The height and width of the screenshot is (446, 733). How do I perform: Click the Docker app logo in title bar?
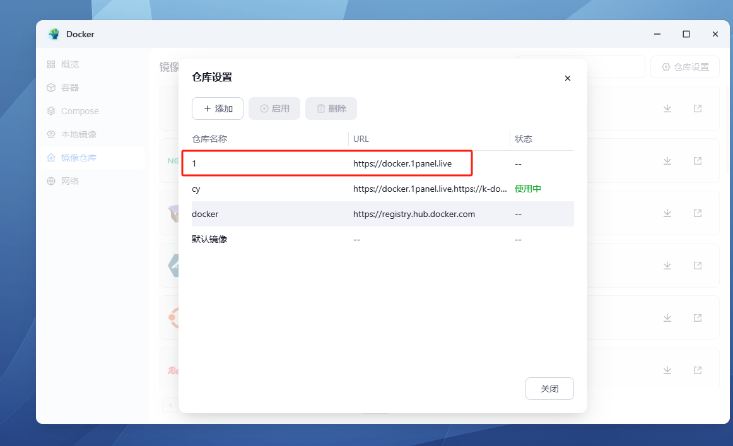coord(54,34)
